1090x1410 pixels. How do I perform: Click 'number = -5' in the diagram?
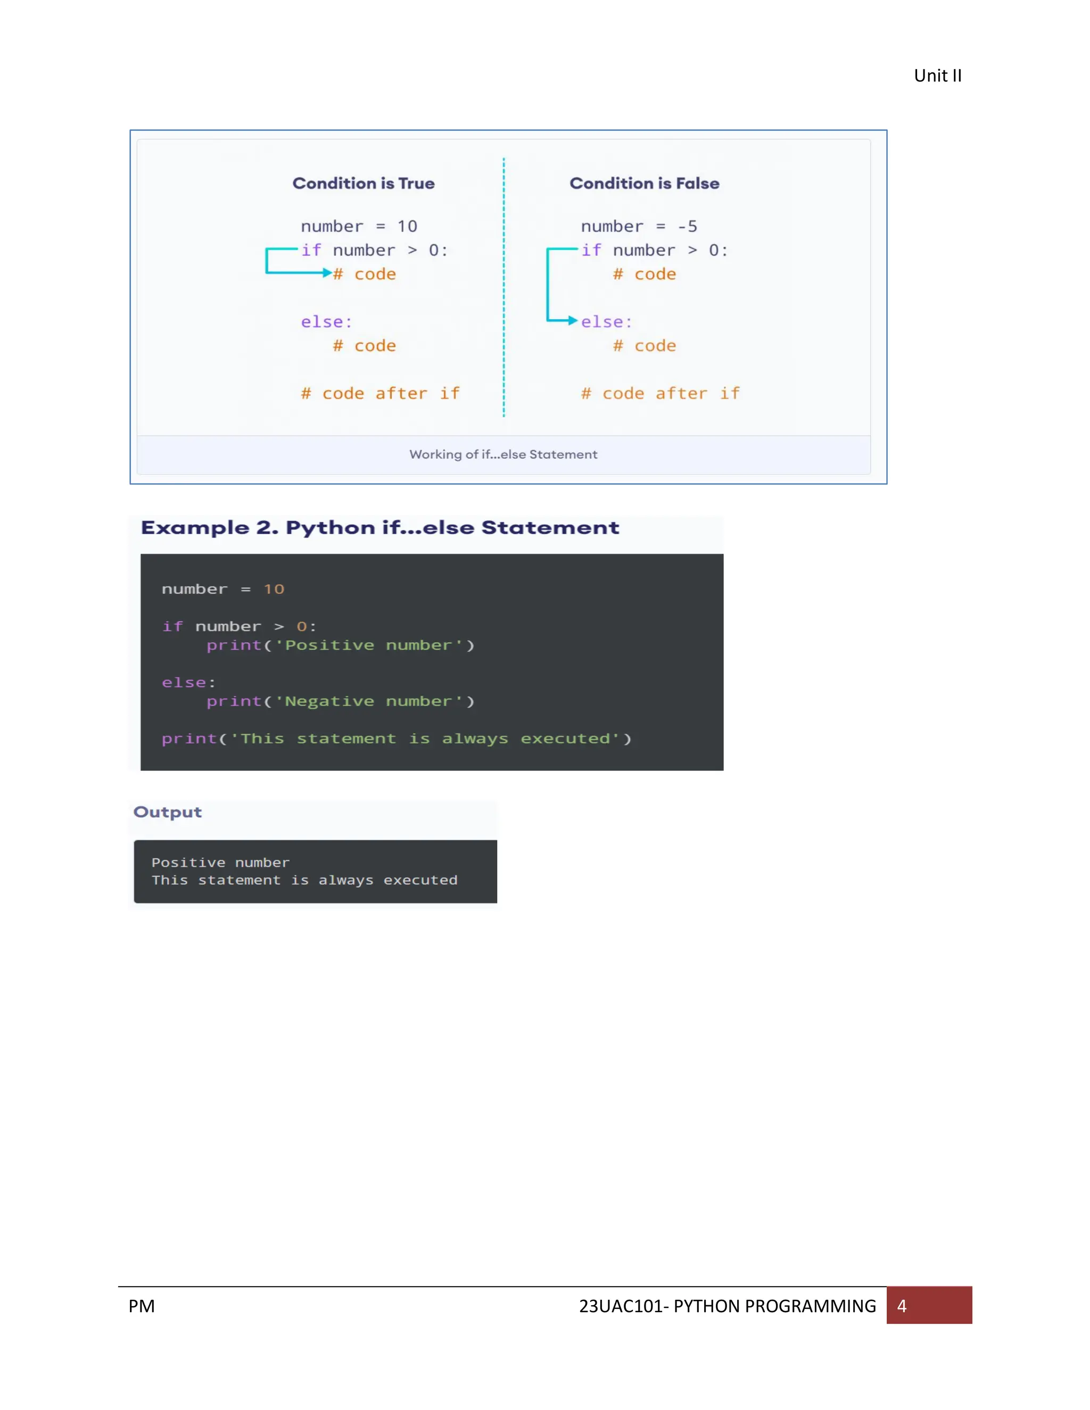coord(639,226)
